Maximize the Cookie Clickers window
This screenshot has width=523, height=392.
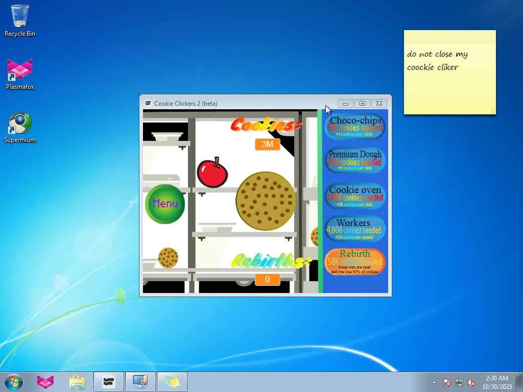(x=362, y=104)
